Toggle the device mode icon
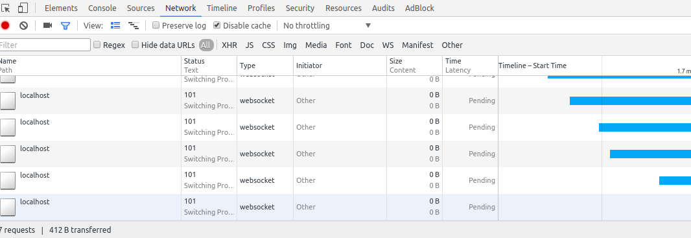Screen dimensions: 691x238 point(23,8)
